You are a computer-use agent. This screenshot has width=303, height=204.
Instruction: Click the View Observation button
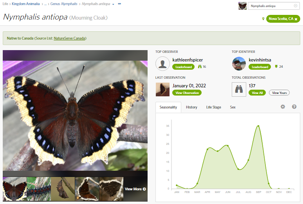pyautogui.click(x=187, y=93)
